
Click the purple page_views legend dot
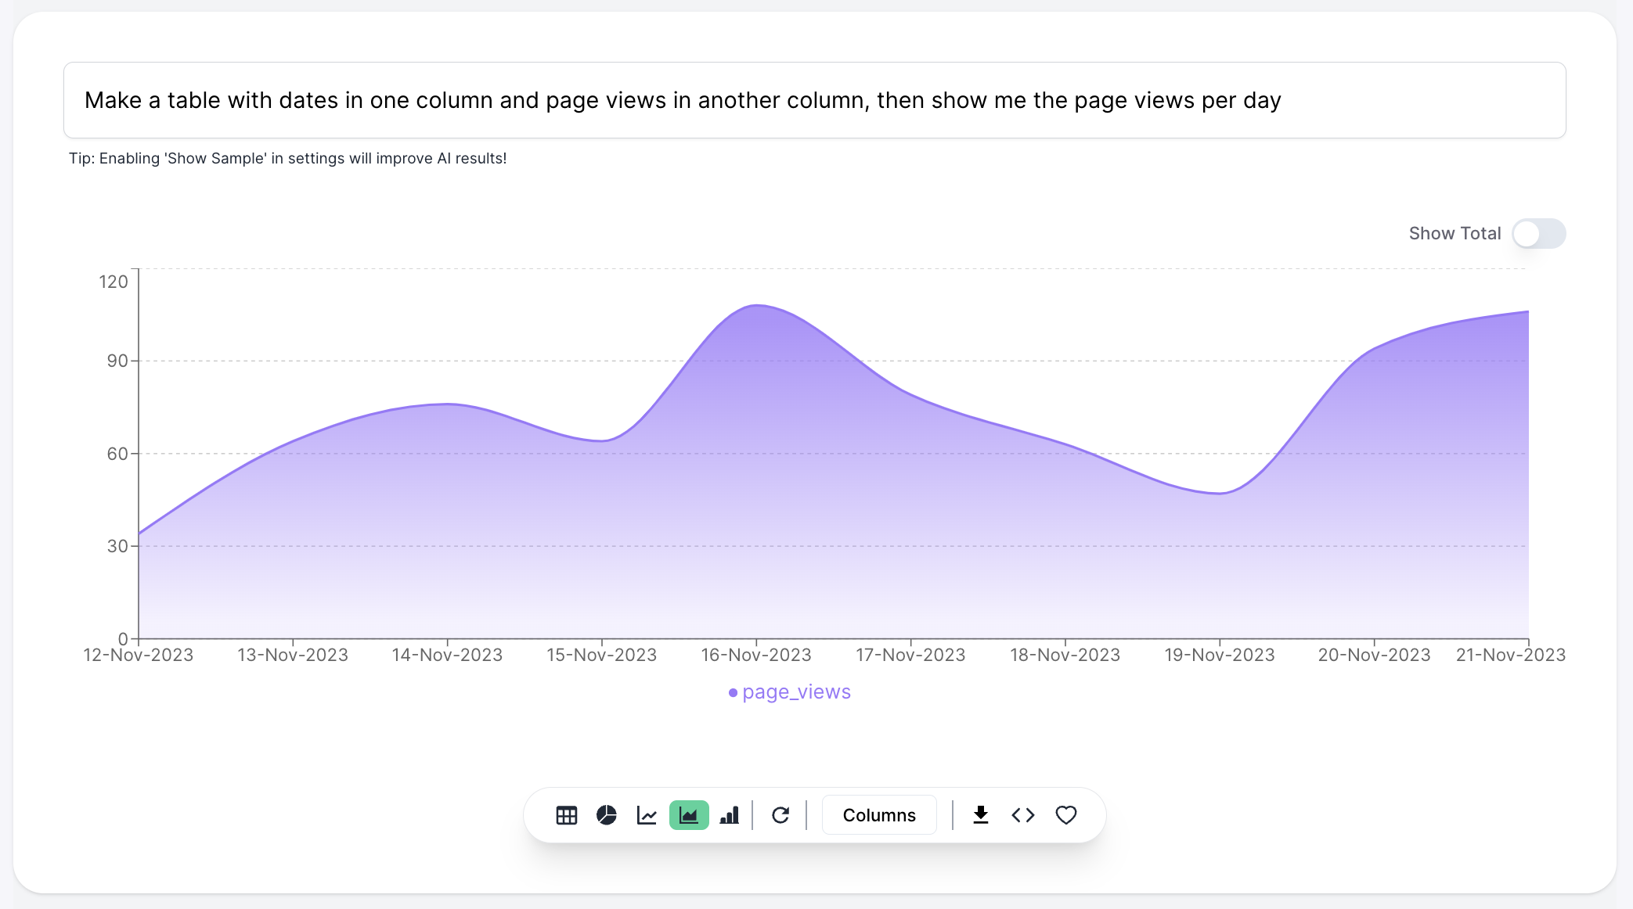(x=733, y=693)
